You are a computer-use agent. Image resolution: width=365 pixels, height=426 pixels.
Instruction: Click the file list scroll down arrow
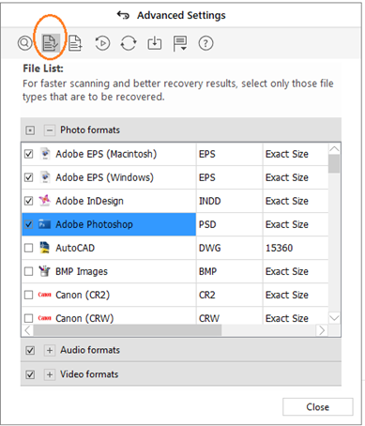click(334, 318)
